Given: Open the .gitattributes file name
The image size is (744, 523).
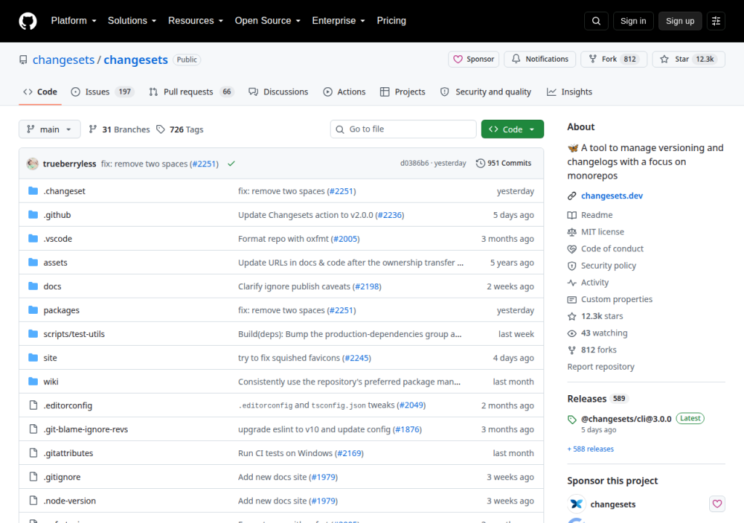Looking at the screenshot, I should point(68,453).
